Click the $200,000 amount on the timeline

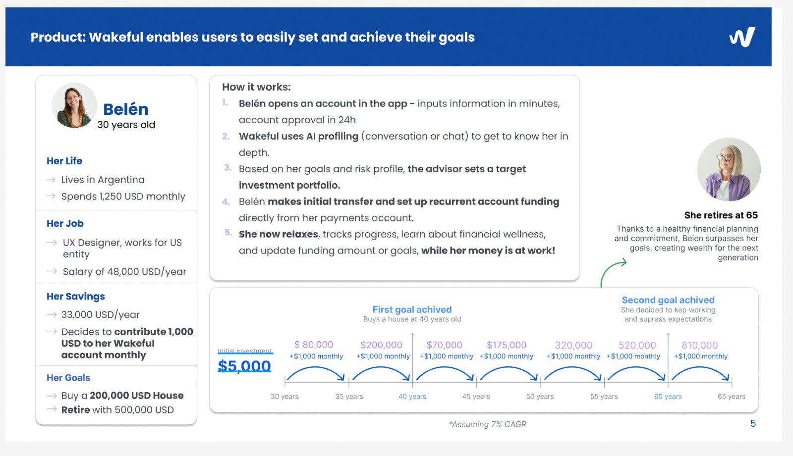coord(381,345)
